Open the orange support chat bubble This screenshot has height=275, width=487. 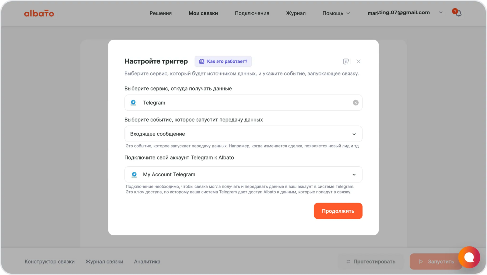(469, 257)
